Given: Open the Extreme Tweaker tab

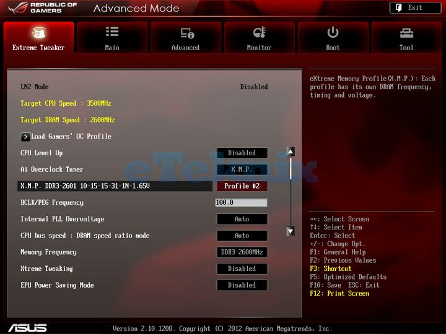Looking at the screenshot, I should [38, 37].
